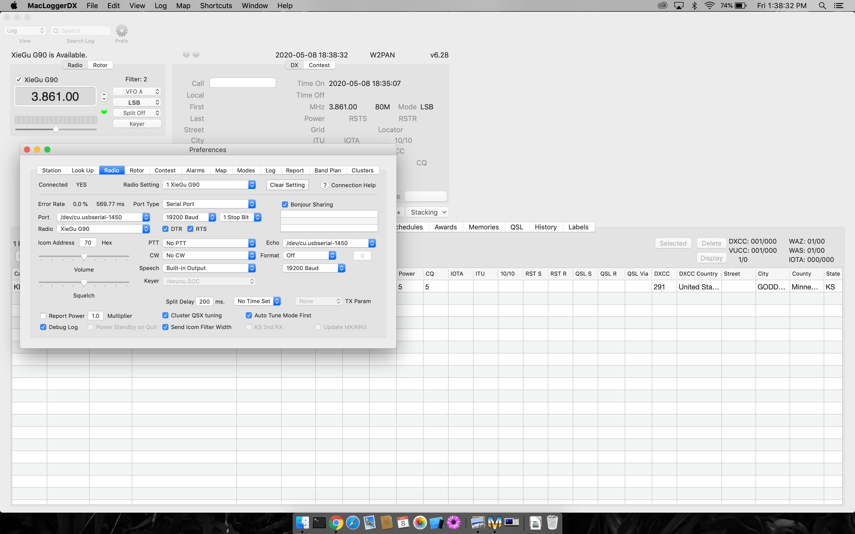Open Notification Center list icon
The height and width of the screenshot is (534, 855).
coord(838,6)
